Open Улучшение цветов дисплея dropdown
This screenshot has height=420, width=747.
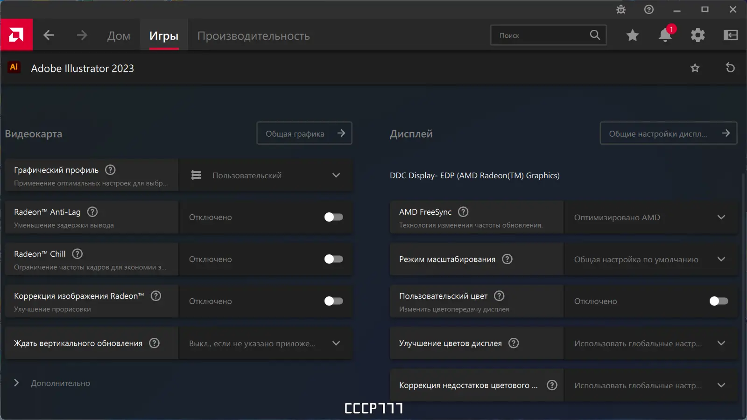tap(651, 343)
